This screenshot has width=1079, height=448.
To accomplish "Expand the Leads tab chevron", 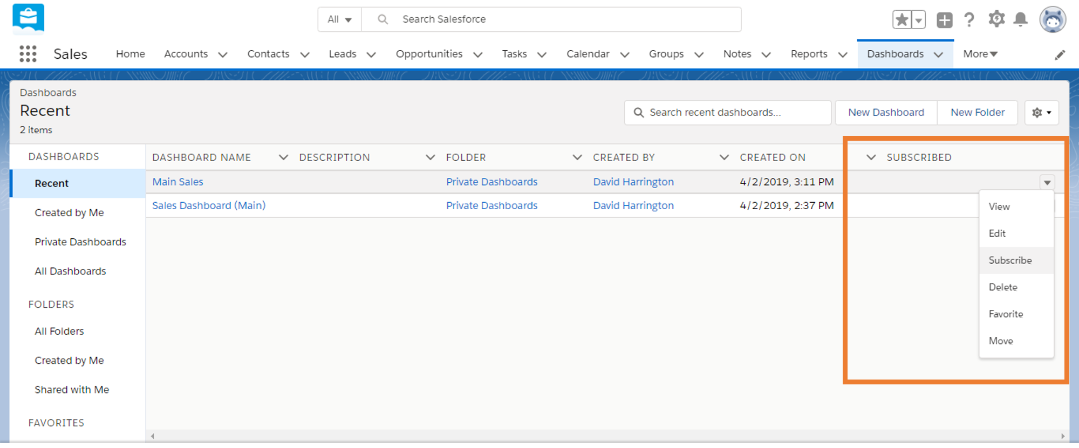I will coord(371,54).
